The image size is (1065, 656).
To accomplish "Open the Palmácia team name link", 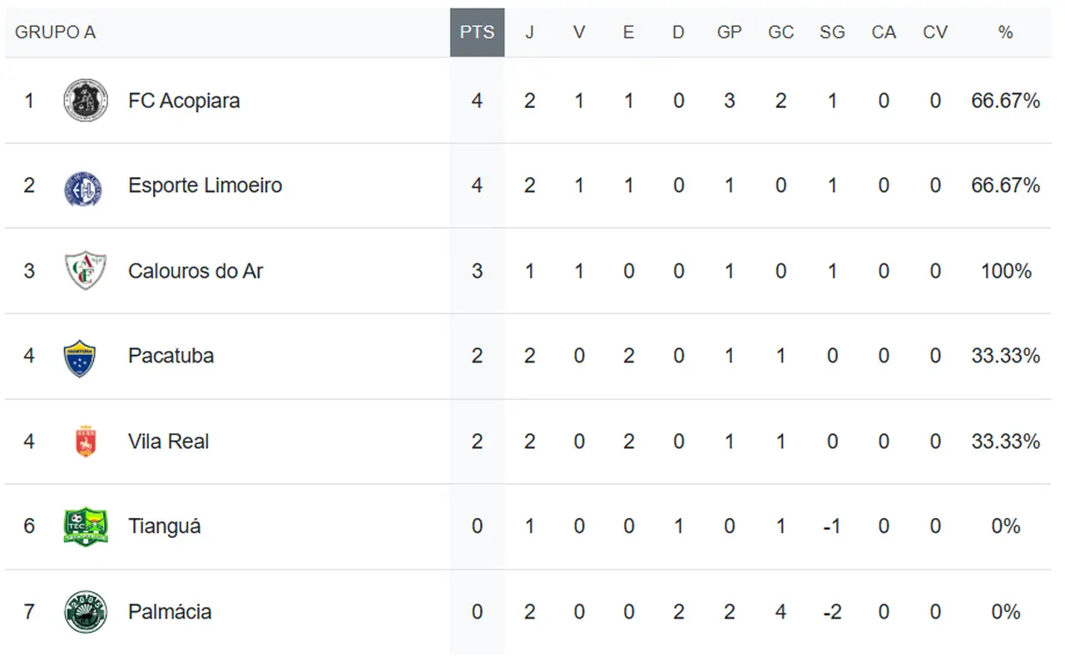I will (x=170, y=612).
